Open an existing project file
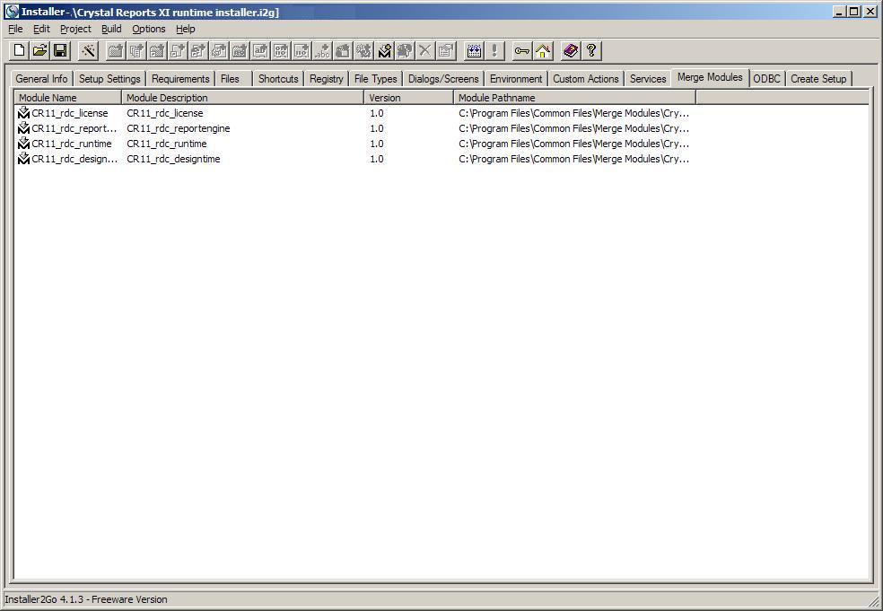This screenshot has width=883, height=611. tap(39, 51)
